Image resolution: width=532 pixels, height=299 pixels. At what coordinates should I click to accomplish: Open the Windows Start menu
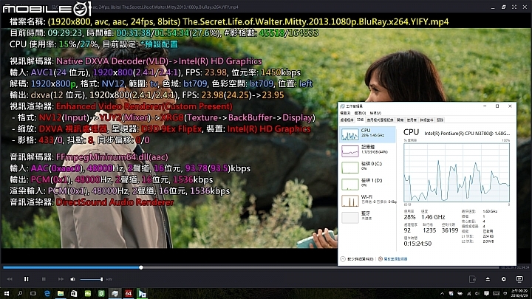click(6, 293)
